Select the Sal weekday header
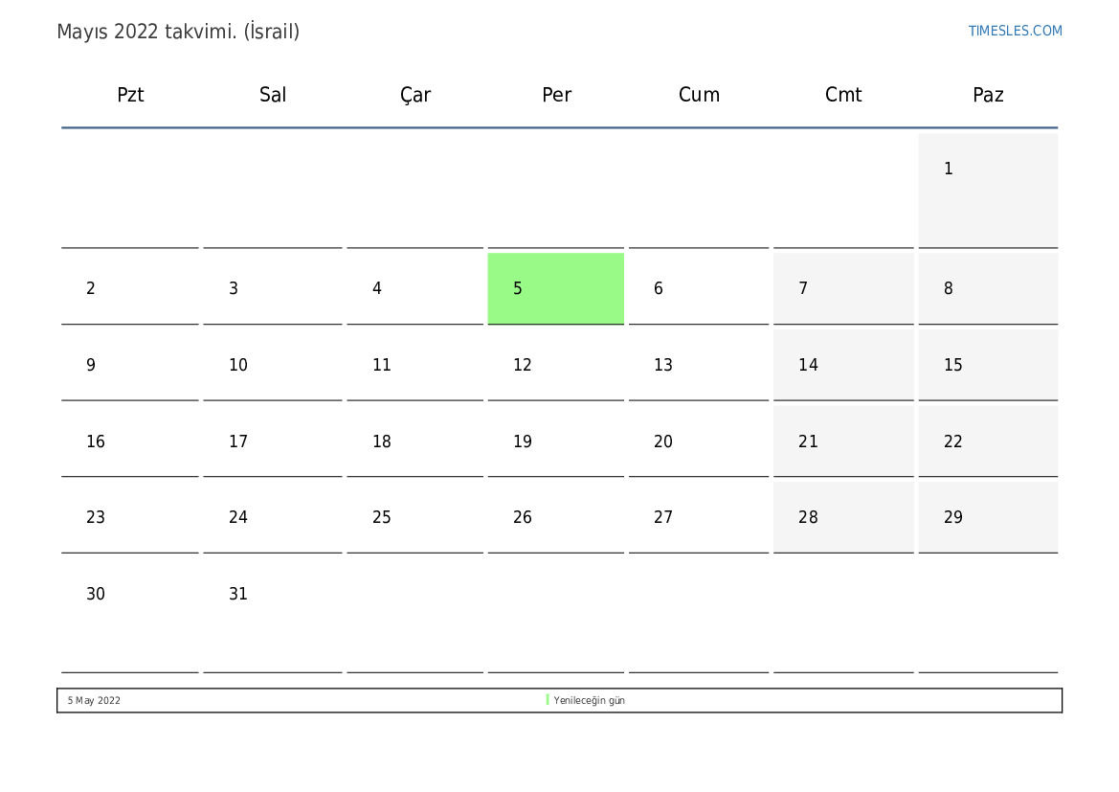Viewport: 1119px width, 792px height. (273, 95)
